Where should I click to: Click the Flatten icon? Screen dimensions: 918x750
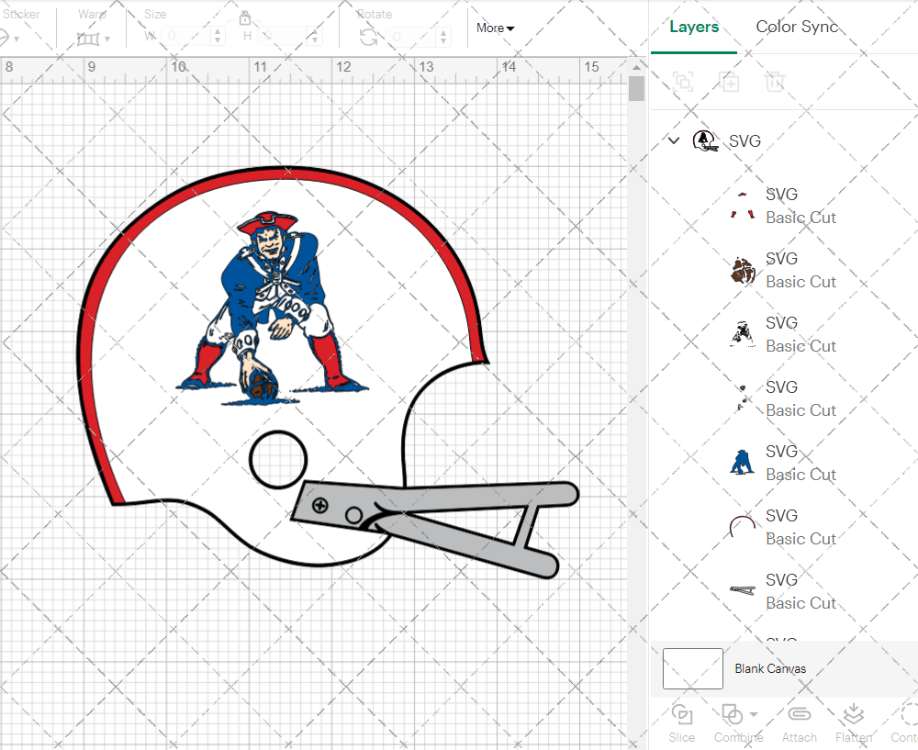[853, 714]
